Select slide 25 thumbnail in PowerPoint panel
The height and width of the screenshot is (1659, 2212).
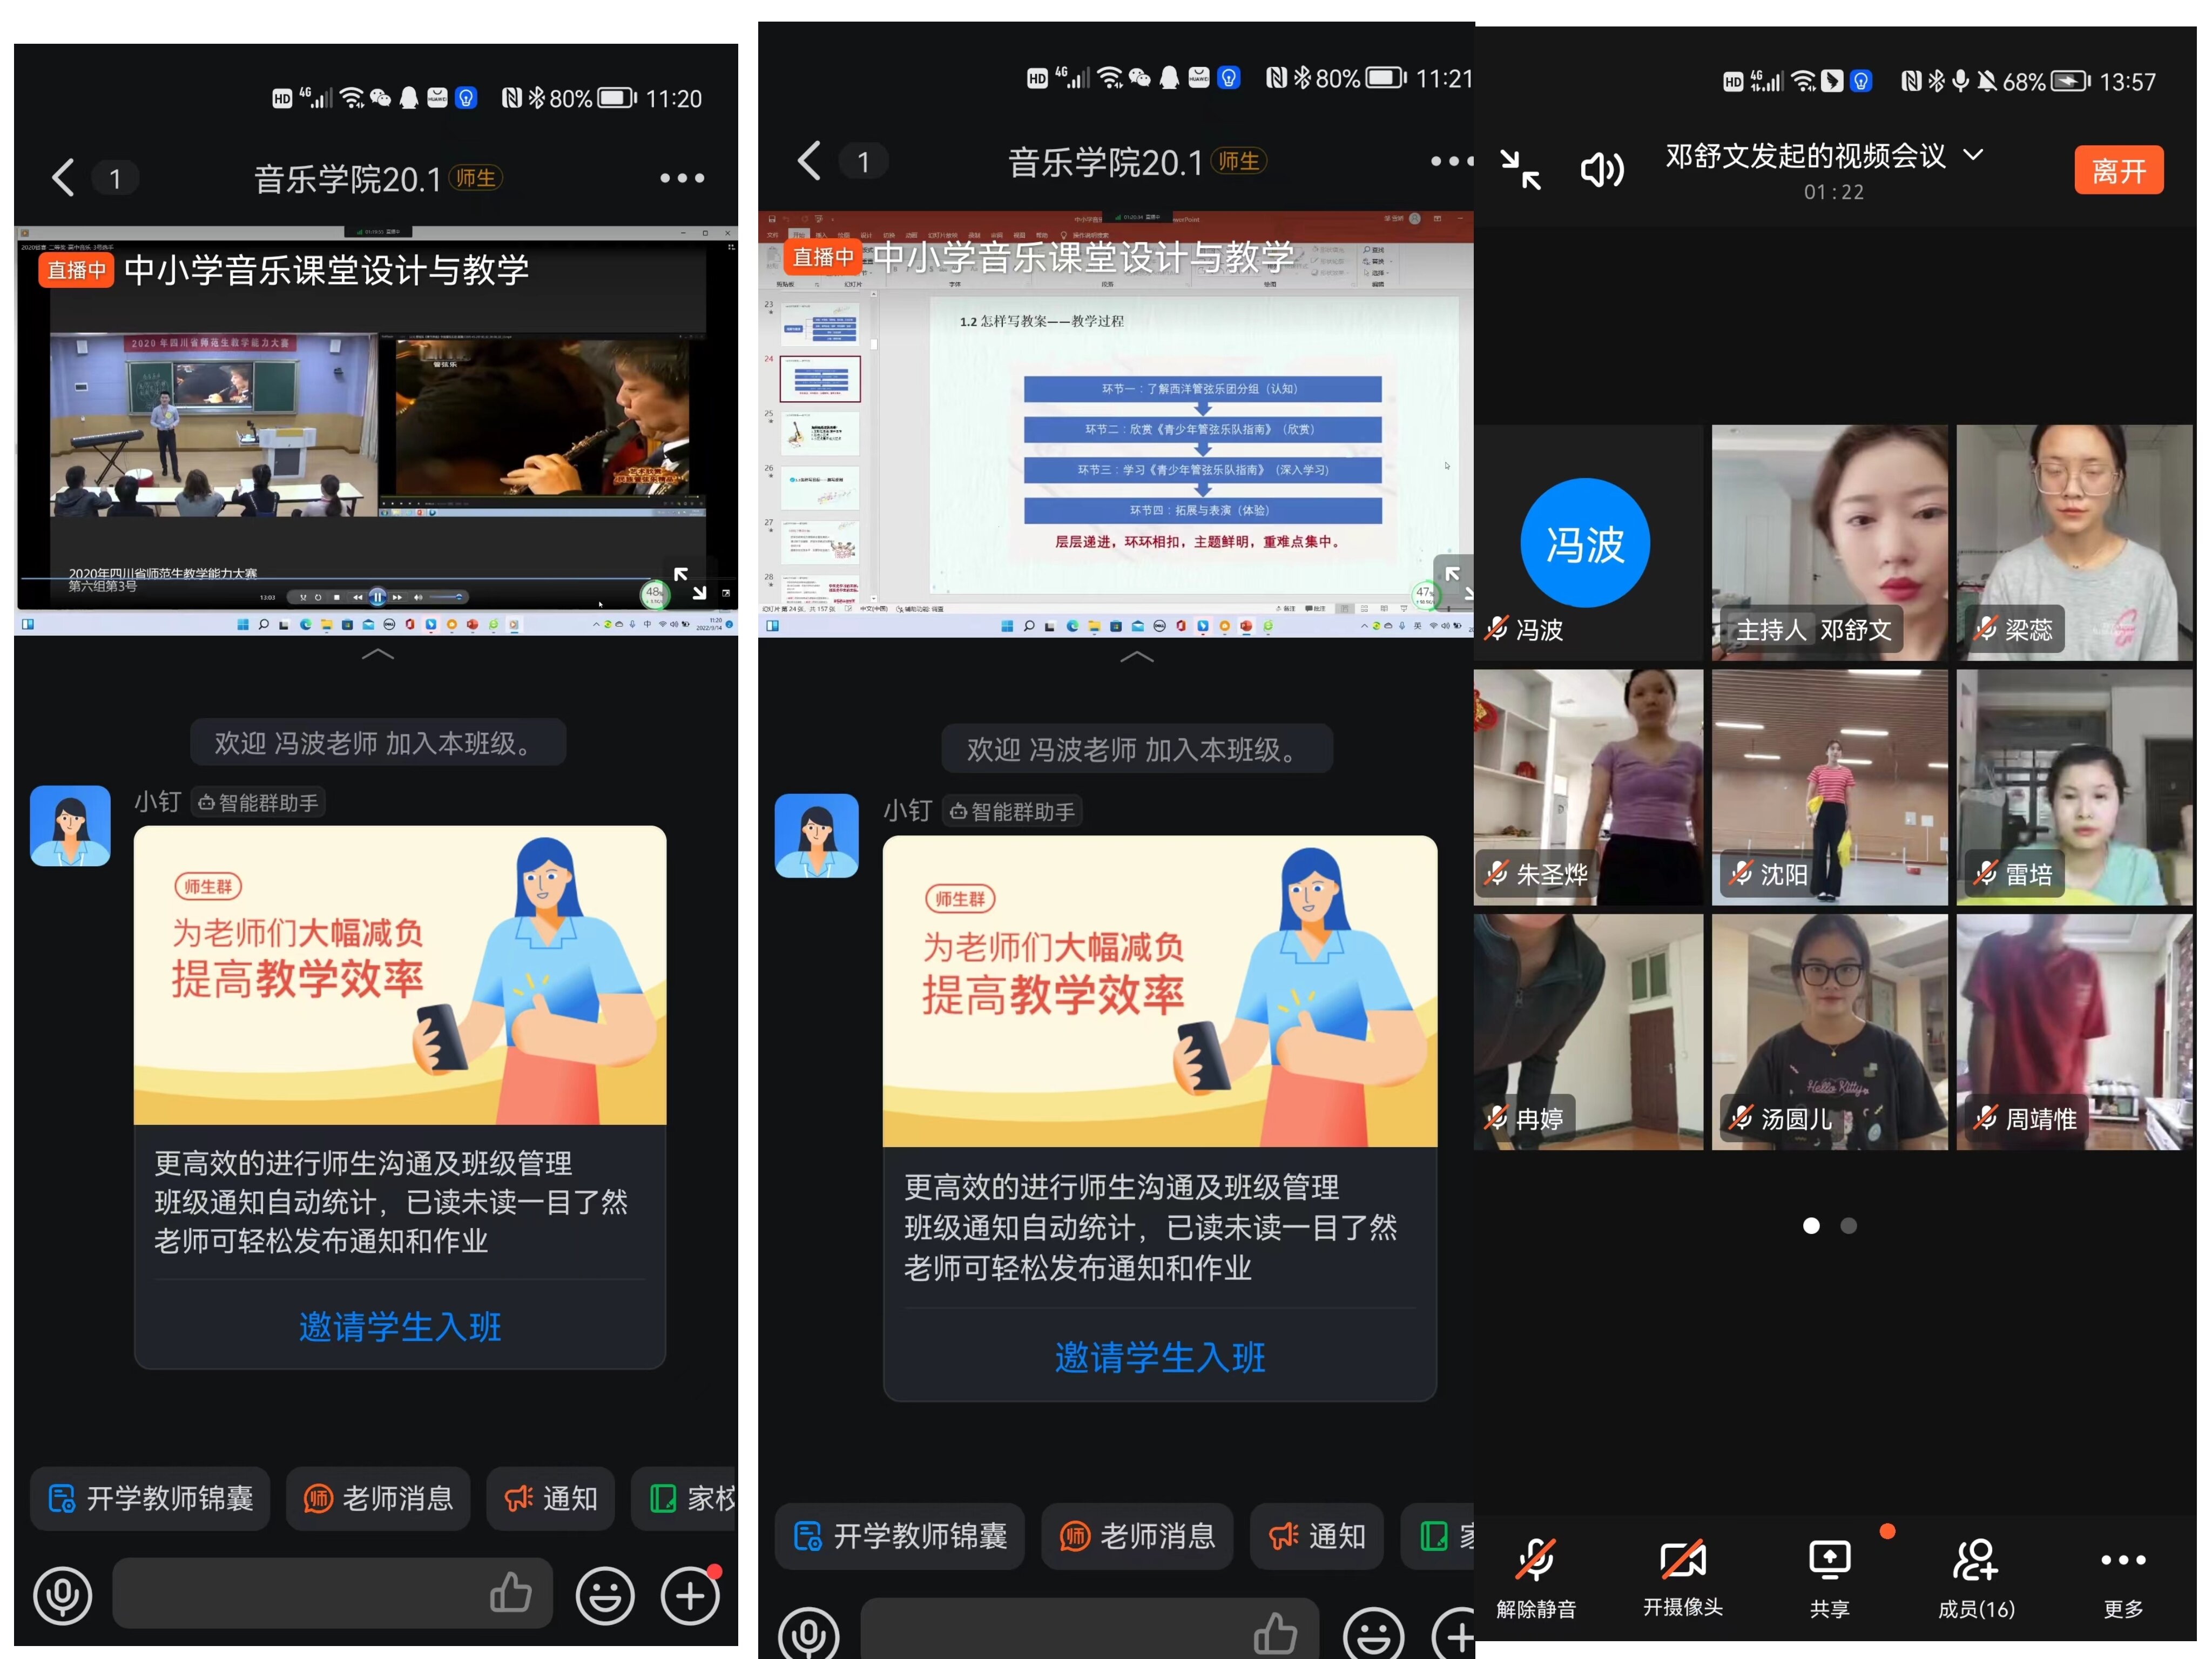820,433
